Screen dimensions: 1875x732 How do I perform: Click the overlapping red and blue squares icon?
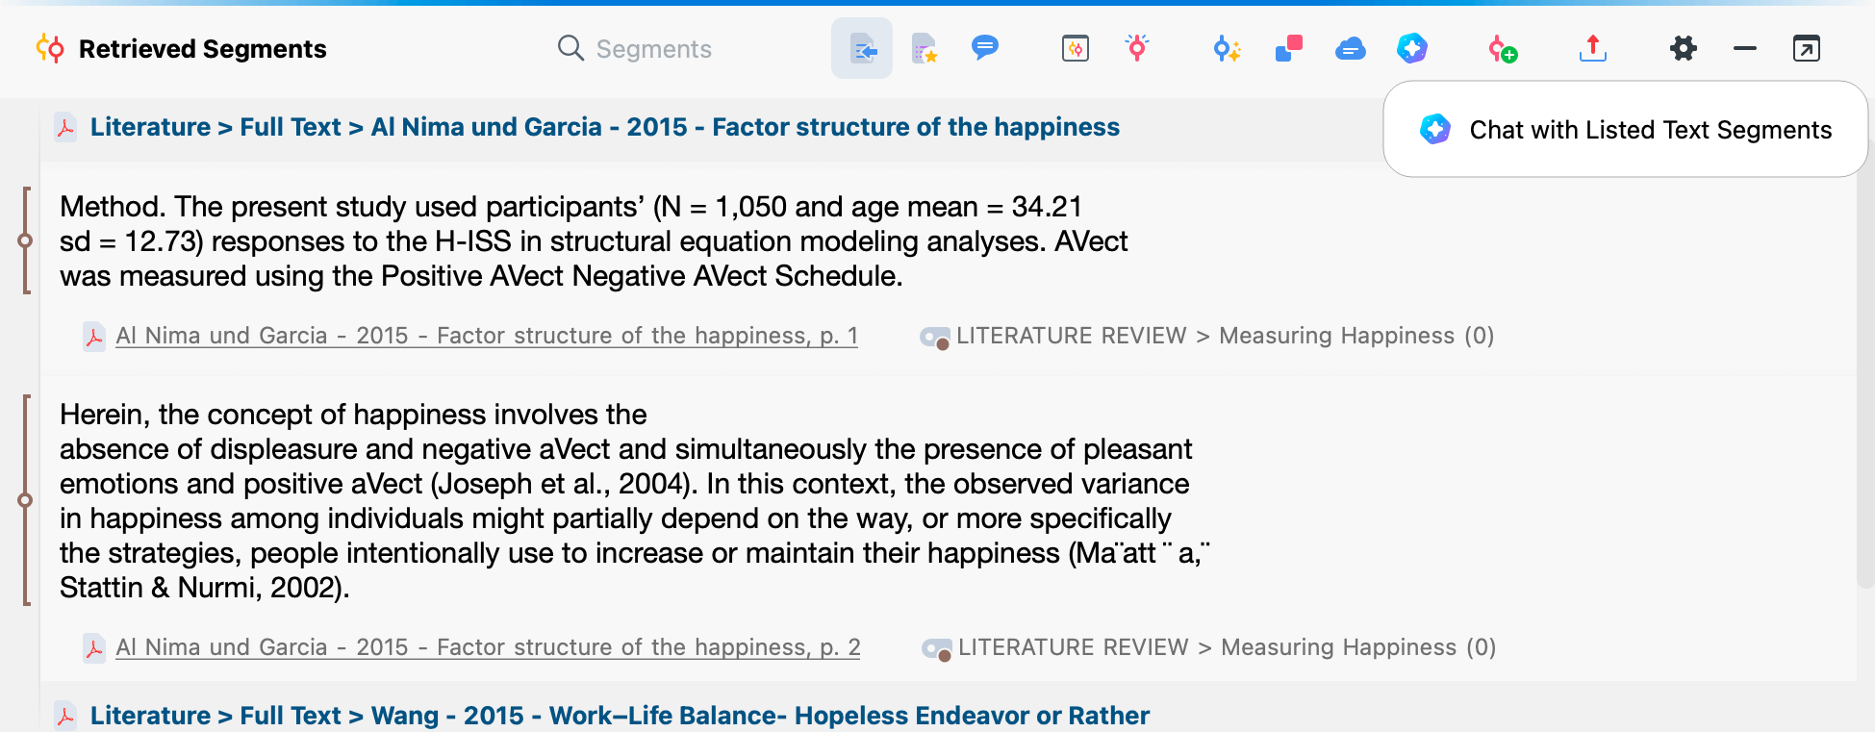(1288, 48)
